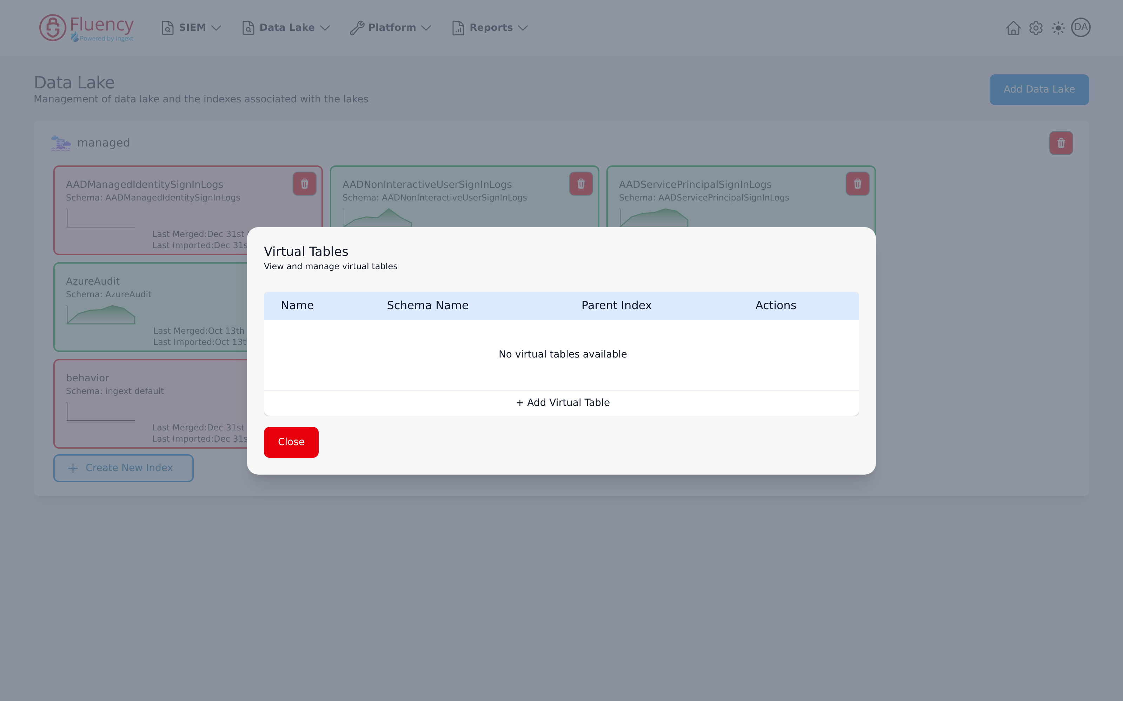This screenshot has height=701, width=1123.
Task: Open the SIEM menu
Action: pos(191,28)
